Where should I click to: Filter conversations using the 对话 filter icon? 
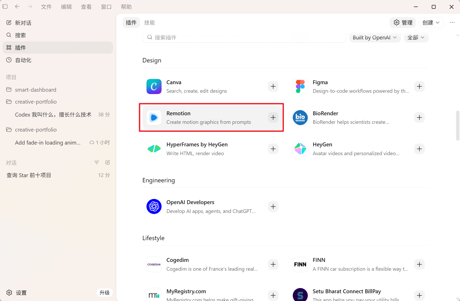click(97, 163)
